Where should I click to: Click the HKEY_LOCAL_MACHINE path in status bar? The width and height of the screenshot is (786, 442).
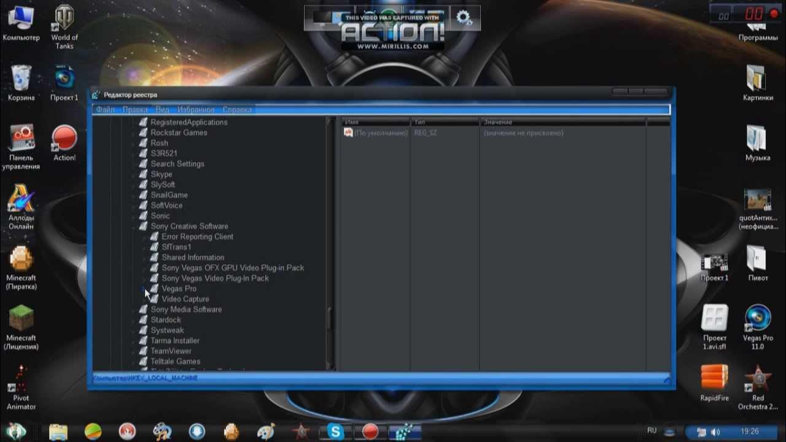tap(162, 378)
